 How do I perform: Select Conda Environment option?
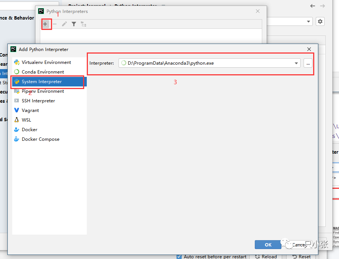(x=49, y=72)
